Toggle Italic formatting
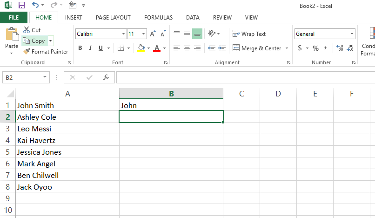375x218 pixels. pyautogui.click(x=90, y=48)
